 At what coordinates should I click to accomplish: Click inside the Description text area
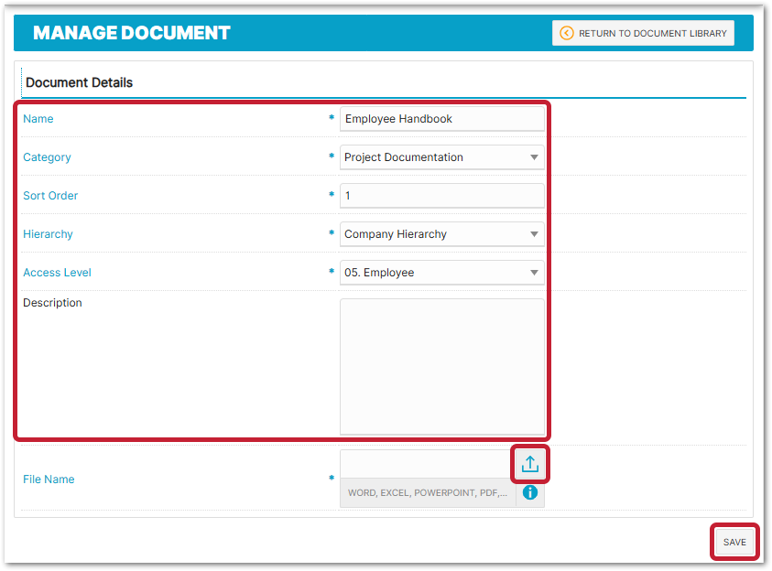click(x=441, y=366)
